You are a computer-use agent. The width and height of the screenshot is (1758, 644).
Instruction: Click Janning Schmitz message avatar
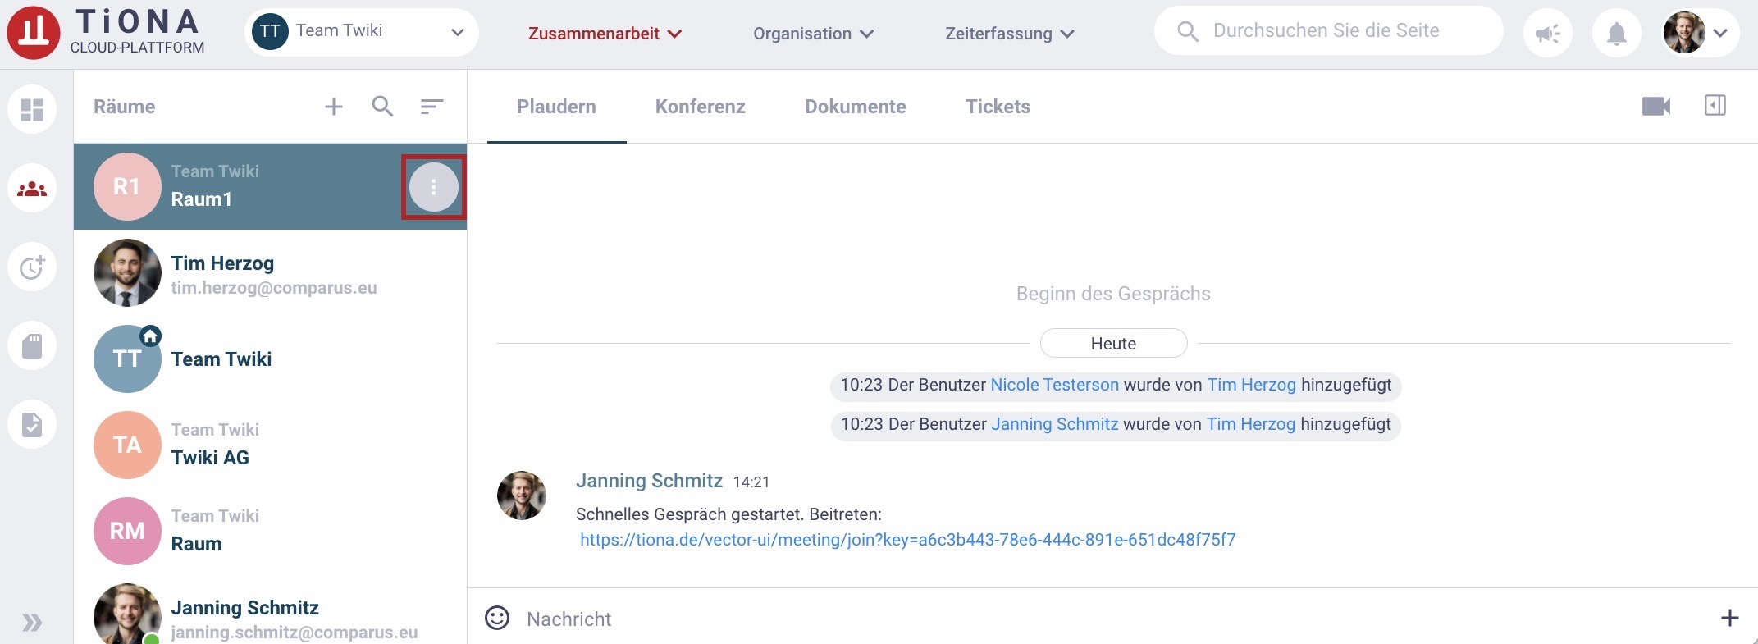pos(522,496)
